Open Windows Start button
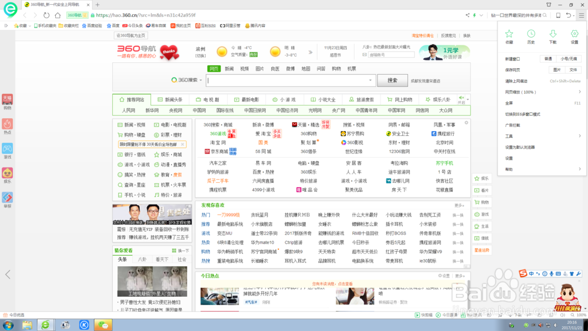This screenshot has width=588, height=331. tap(8, 325)
